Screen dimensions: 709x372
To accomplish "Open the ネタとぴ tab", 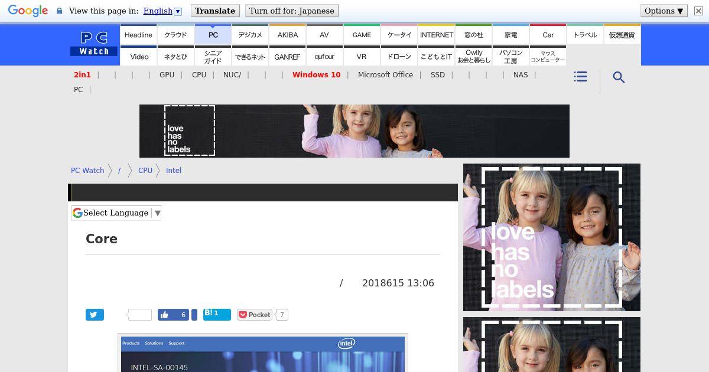I will tap(175, 56).
